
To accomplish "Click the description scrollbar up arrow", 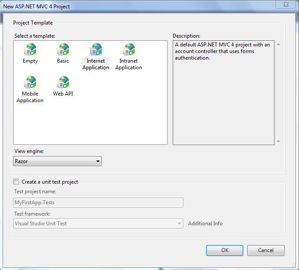I will tap(278, 44).
